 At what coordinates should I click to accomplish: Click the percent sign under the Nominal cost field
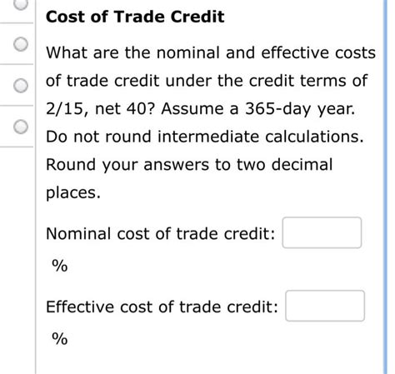tap(60, 266)
